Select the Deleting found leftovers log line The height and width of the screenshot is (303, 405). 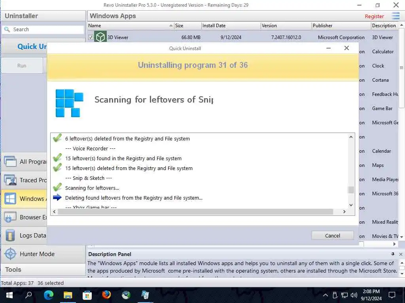click(x=134, y=198)
